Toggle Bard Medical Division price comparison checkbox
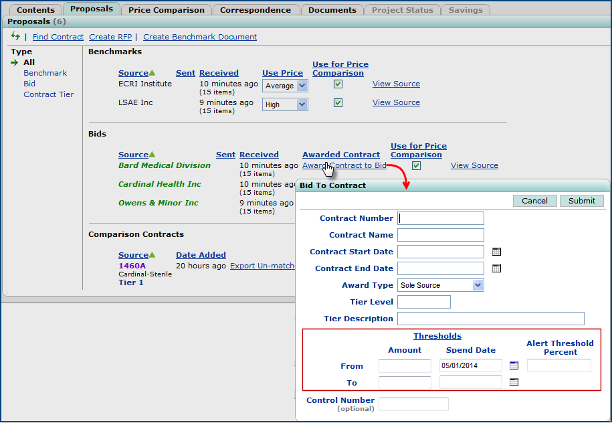 click(416, 166)
